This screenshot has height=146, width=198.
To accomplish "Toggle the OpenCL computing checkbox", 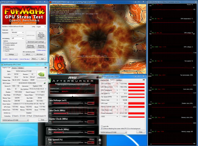I will click(x=13, y=116).
